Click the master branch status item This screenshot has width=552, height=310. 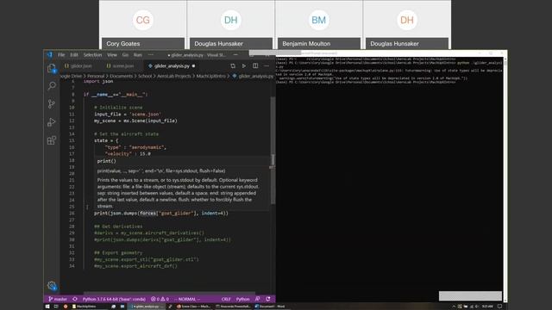click(58, 299)
